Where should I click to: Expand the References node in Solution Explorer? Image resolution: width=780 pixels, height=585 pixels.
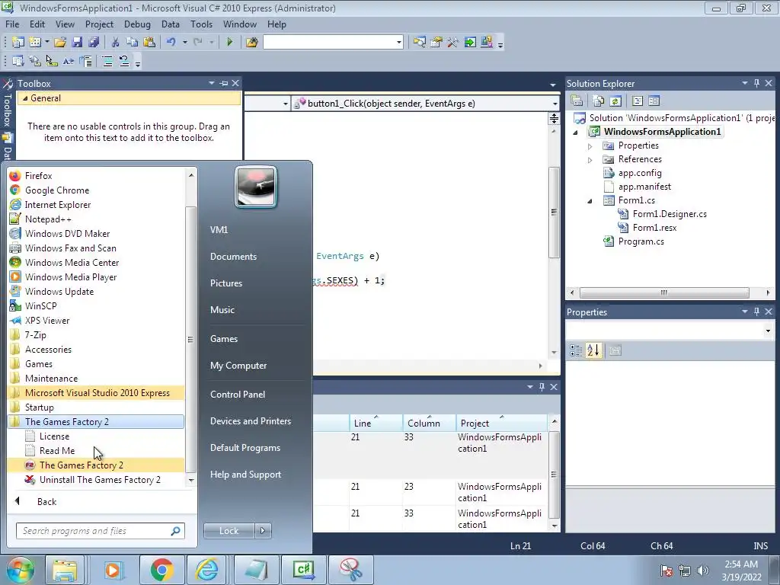(x=590, y=160)
